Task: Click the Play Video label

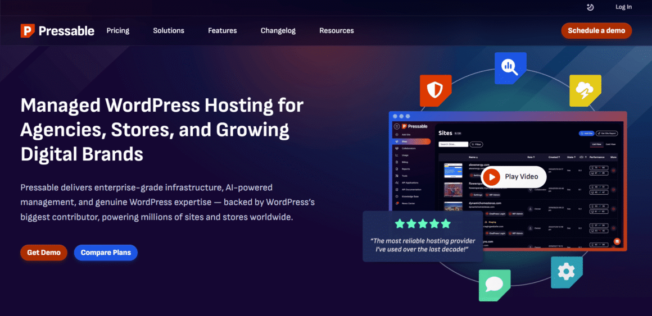Action: [x=522, y=176]
